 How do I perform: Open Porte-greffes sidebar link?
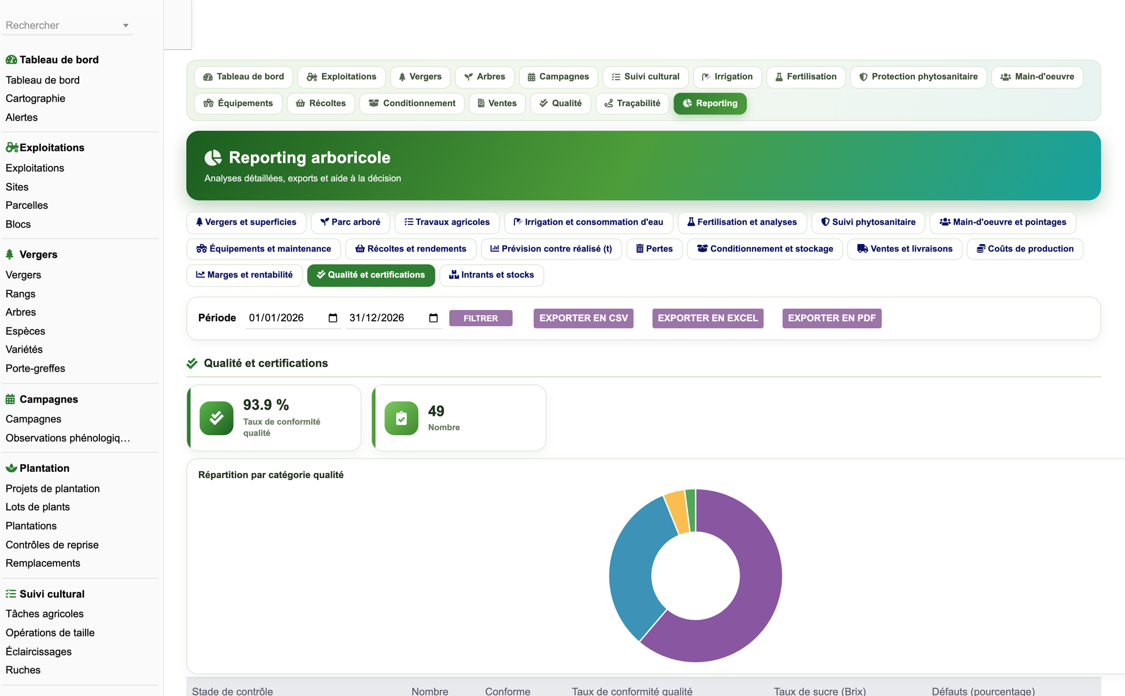(x=35, y=368)
